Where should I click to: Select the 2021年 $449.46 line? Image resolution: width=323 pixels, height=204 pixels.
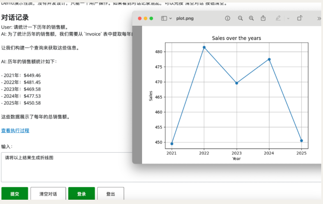(21, 75)
